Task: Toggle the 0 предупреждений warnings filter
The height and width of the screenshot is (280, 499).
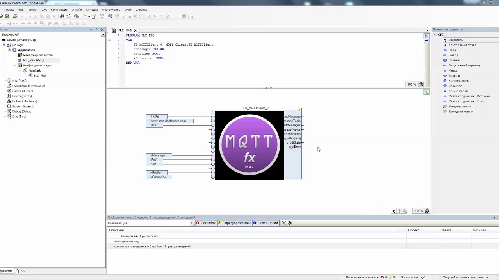Action: pos(234,223)
